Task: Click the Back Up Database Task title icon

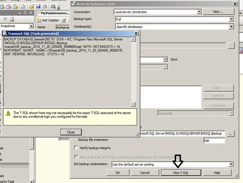Action: 73,4
